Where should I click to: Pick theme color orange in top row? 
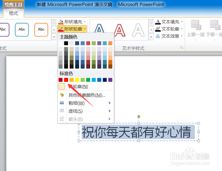point(110,43)
